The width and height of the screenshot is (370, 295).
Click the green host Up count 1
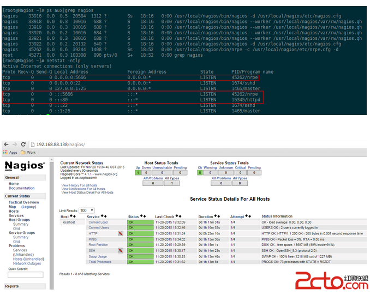[x=138, y=173]
